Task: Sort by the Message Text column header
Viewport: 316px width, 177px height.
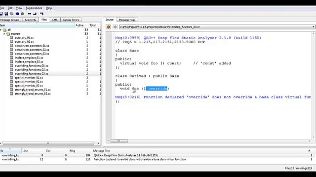Action: pos(101,151)
